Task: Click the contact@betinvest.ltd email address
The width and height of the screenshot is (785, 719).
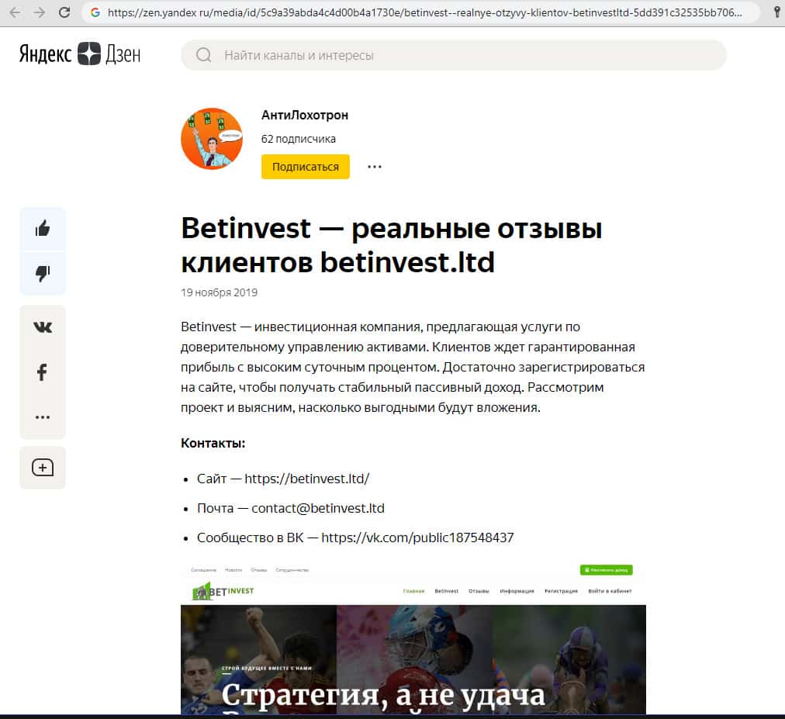Action: 318,508
